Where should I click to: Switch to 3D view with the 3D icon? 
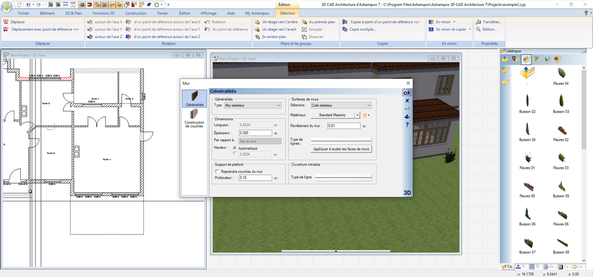tap(58, 4)
